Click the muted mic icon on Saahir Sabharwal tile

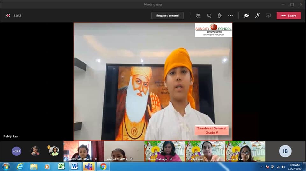click(x=96, y=159)
